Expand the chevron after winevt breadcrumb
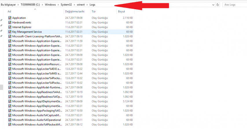The width and height of the screenshot is (247, 129). 87,5
